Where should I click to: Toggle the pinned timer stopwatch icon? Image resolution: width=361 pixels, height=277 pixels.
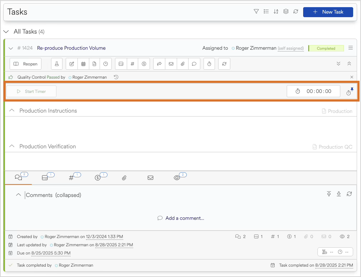[x=350, y=91]
